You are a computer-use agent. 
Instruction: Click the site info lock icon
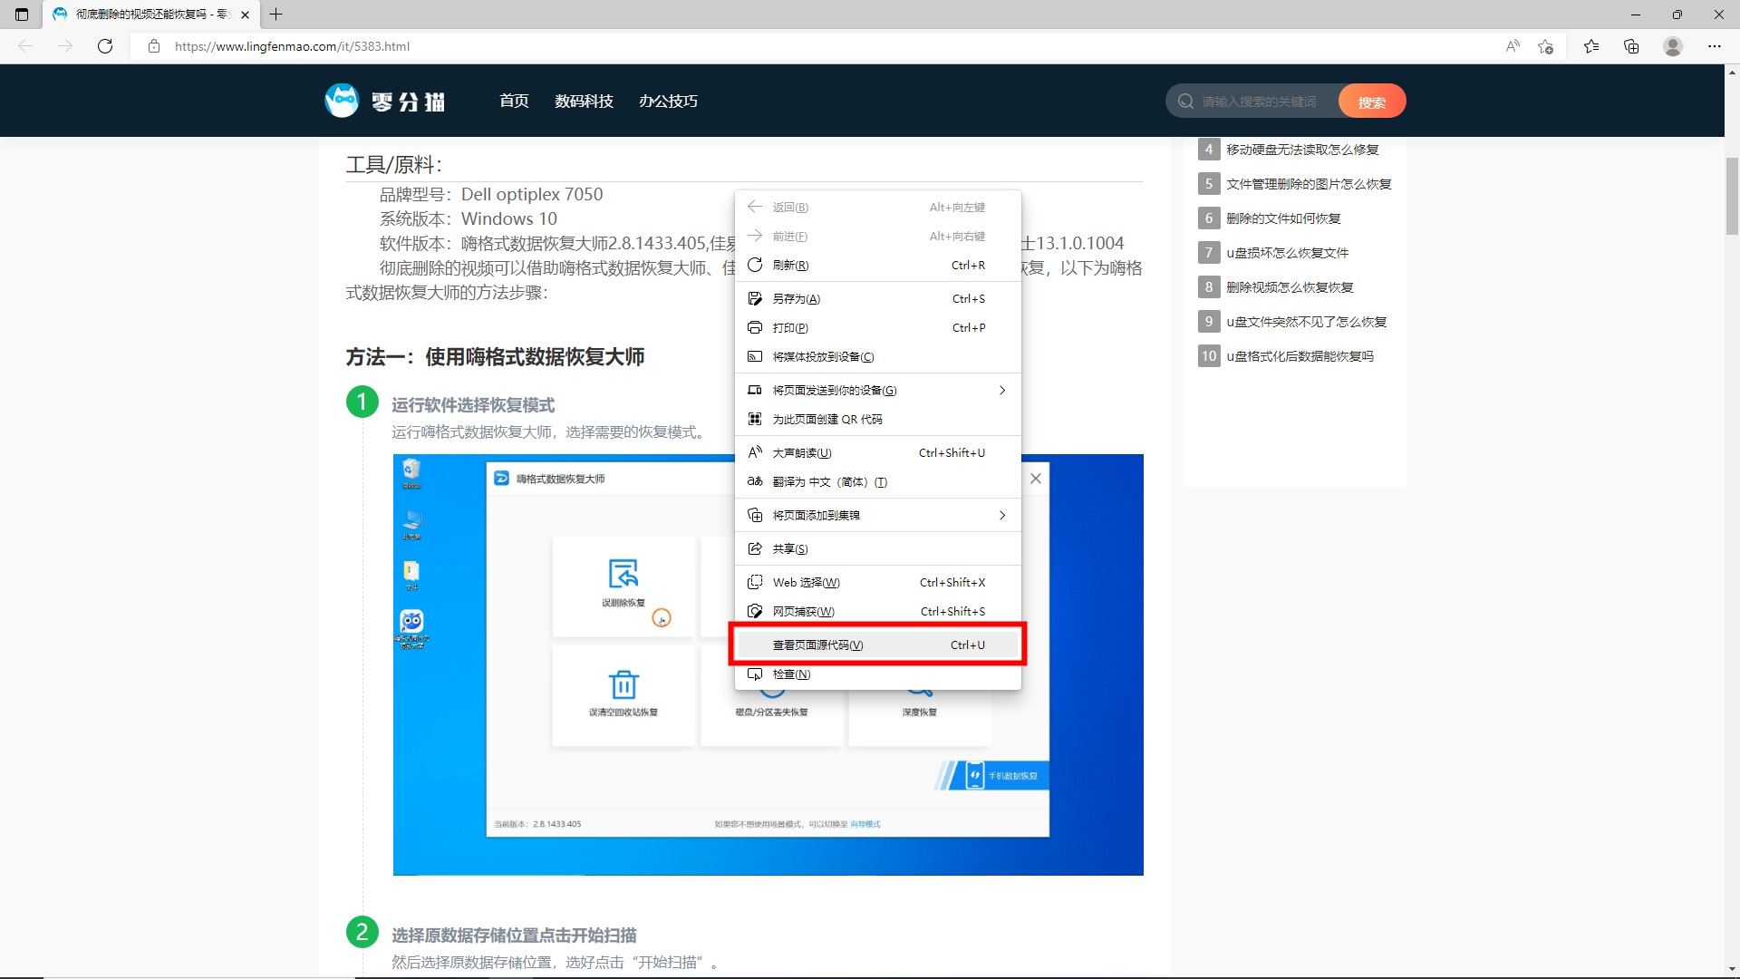coord(154,46)
